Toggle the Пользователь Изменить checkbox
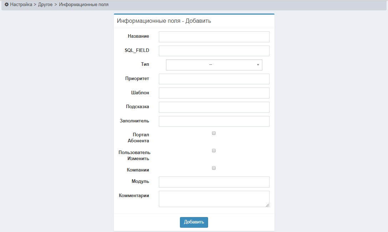The width and height of the screenshot is (388, 232). click(x=214, y=151)
